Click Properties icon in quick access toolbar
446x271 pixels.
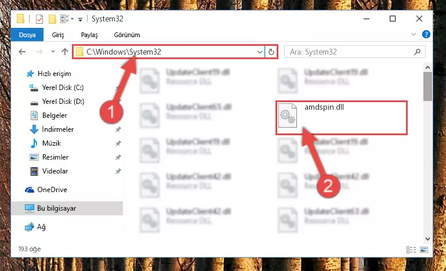tap(39, 19)
